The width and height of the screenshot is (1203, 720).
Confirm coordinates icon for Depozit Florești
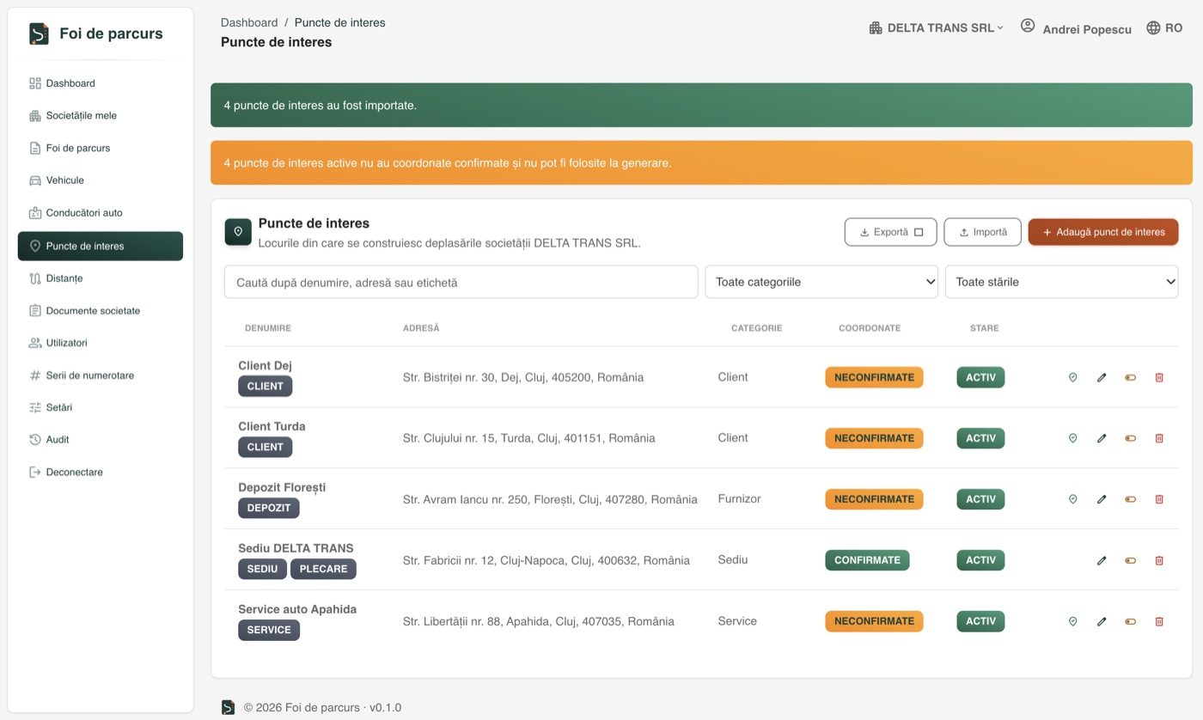[x=1072, y=499]
